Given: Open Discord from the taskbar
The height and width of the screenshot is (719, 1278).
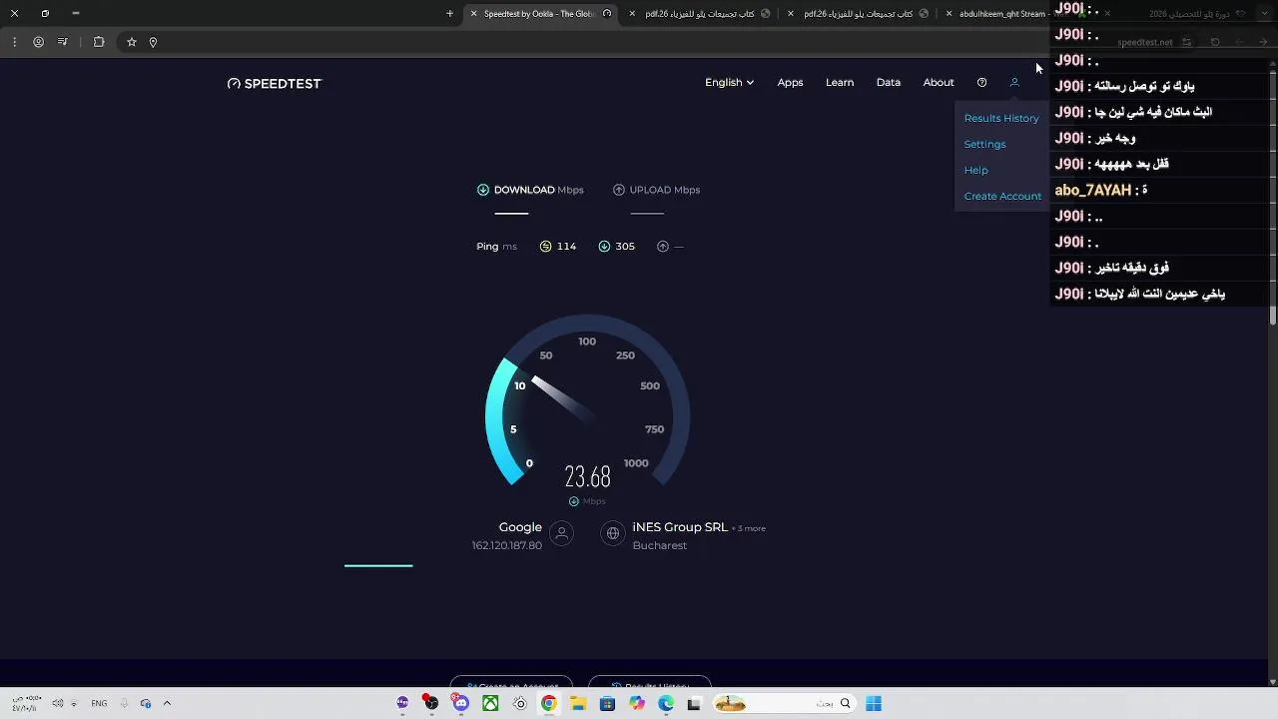Looking at the screenshot, I should coord(460,703).
